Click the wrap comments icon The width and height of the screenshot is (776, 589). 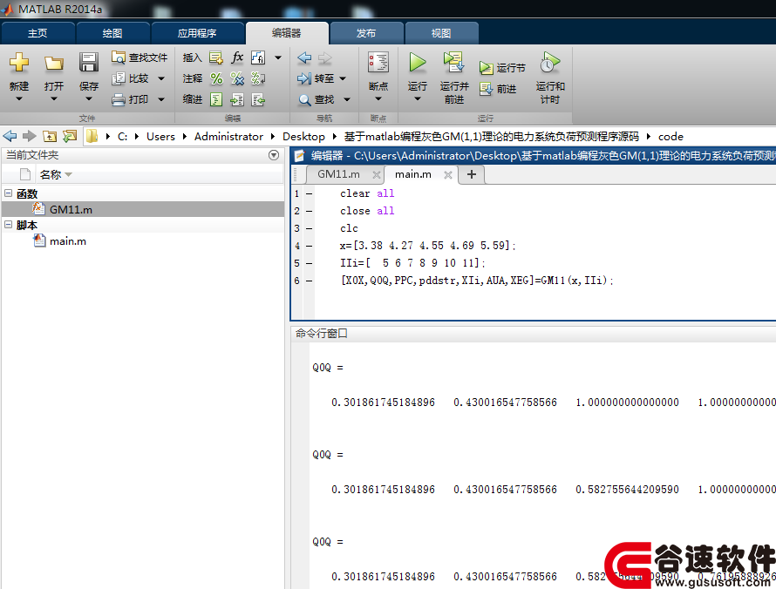[258, 78]
